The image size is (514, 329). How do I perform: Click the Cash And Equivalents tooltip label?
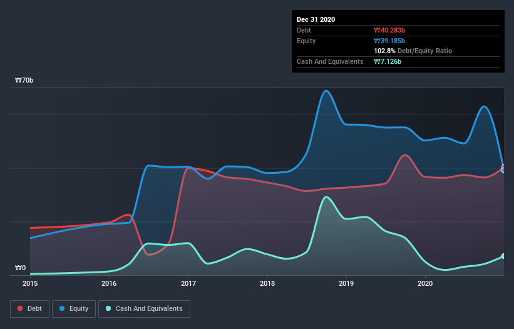tap(330, 61)
